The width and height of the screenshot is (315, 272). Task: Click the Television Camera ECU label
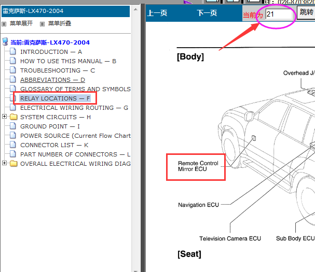coord(230,238)
